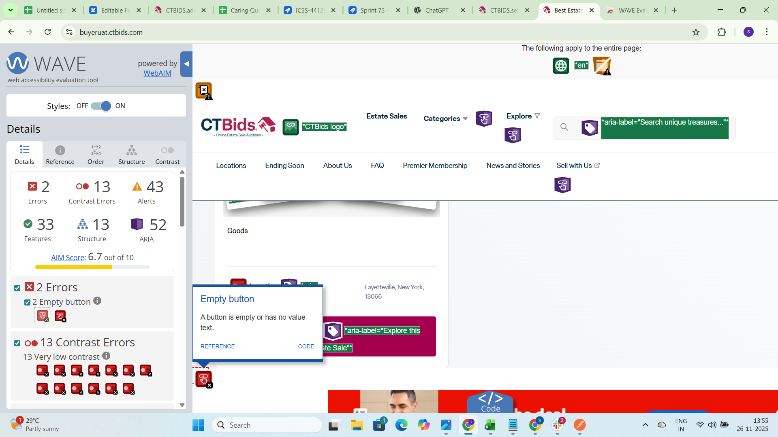
Task: Open the Structure tab in WAVE
Action: click(131, 155)
